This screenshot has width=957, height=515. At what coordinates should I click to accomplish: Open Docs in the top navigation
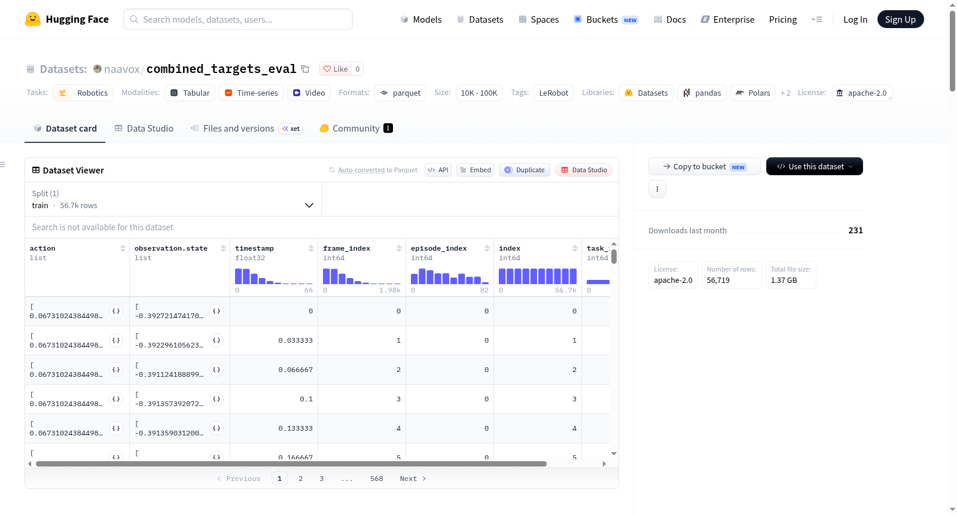pos(670,19)
